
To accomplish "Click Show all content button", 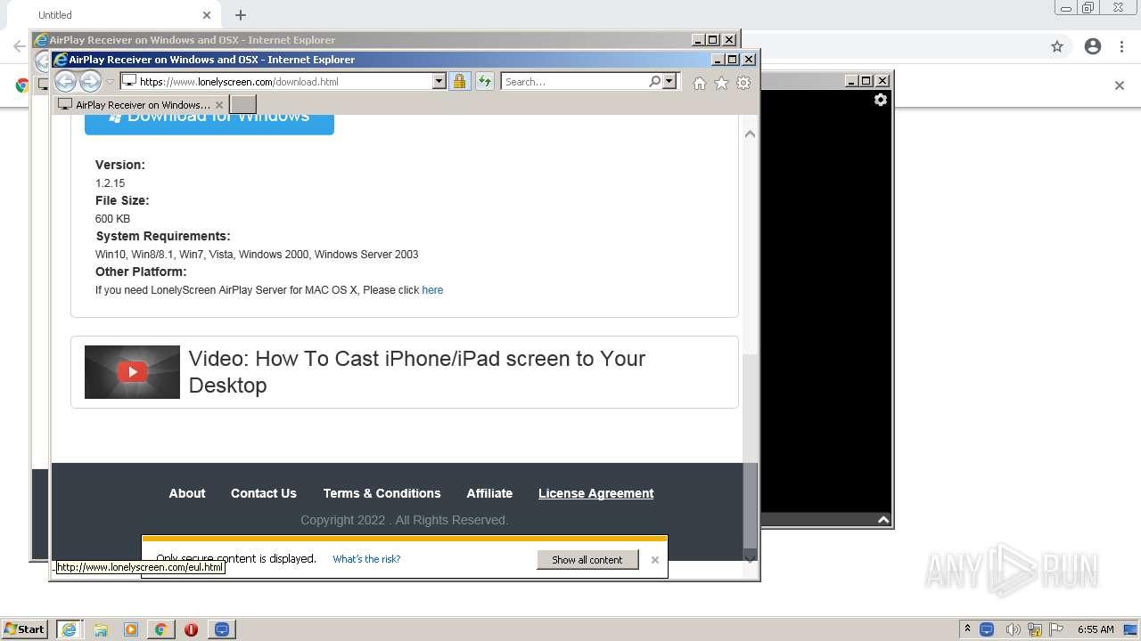I will (587, 559).
